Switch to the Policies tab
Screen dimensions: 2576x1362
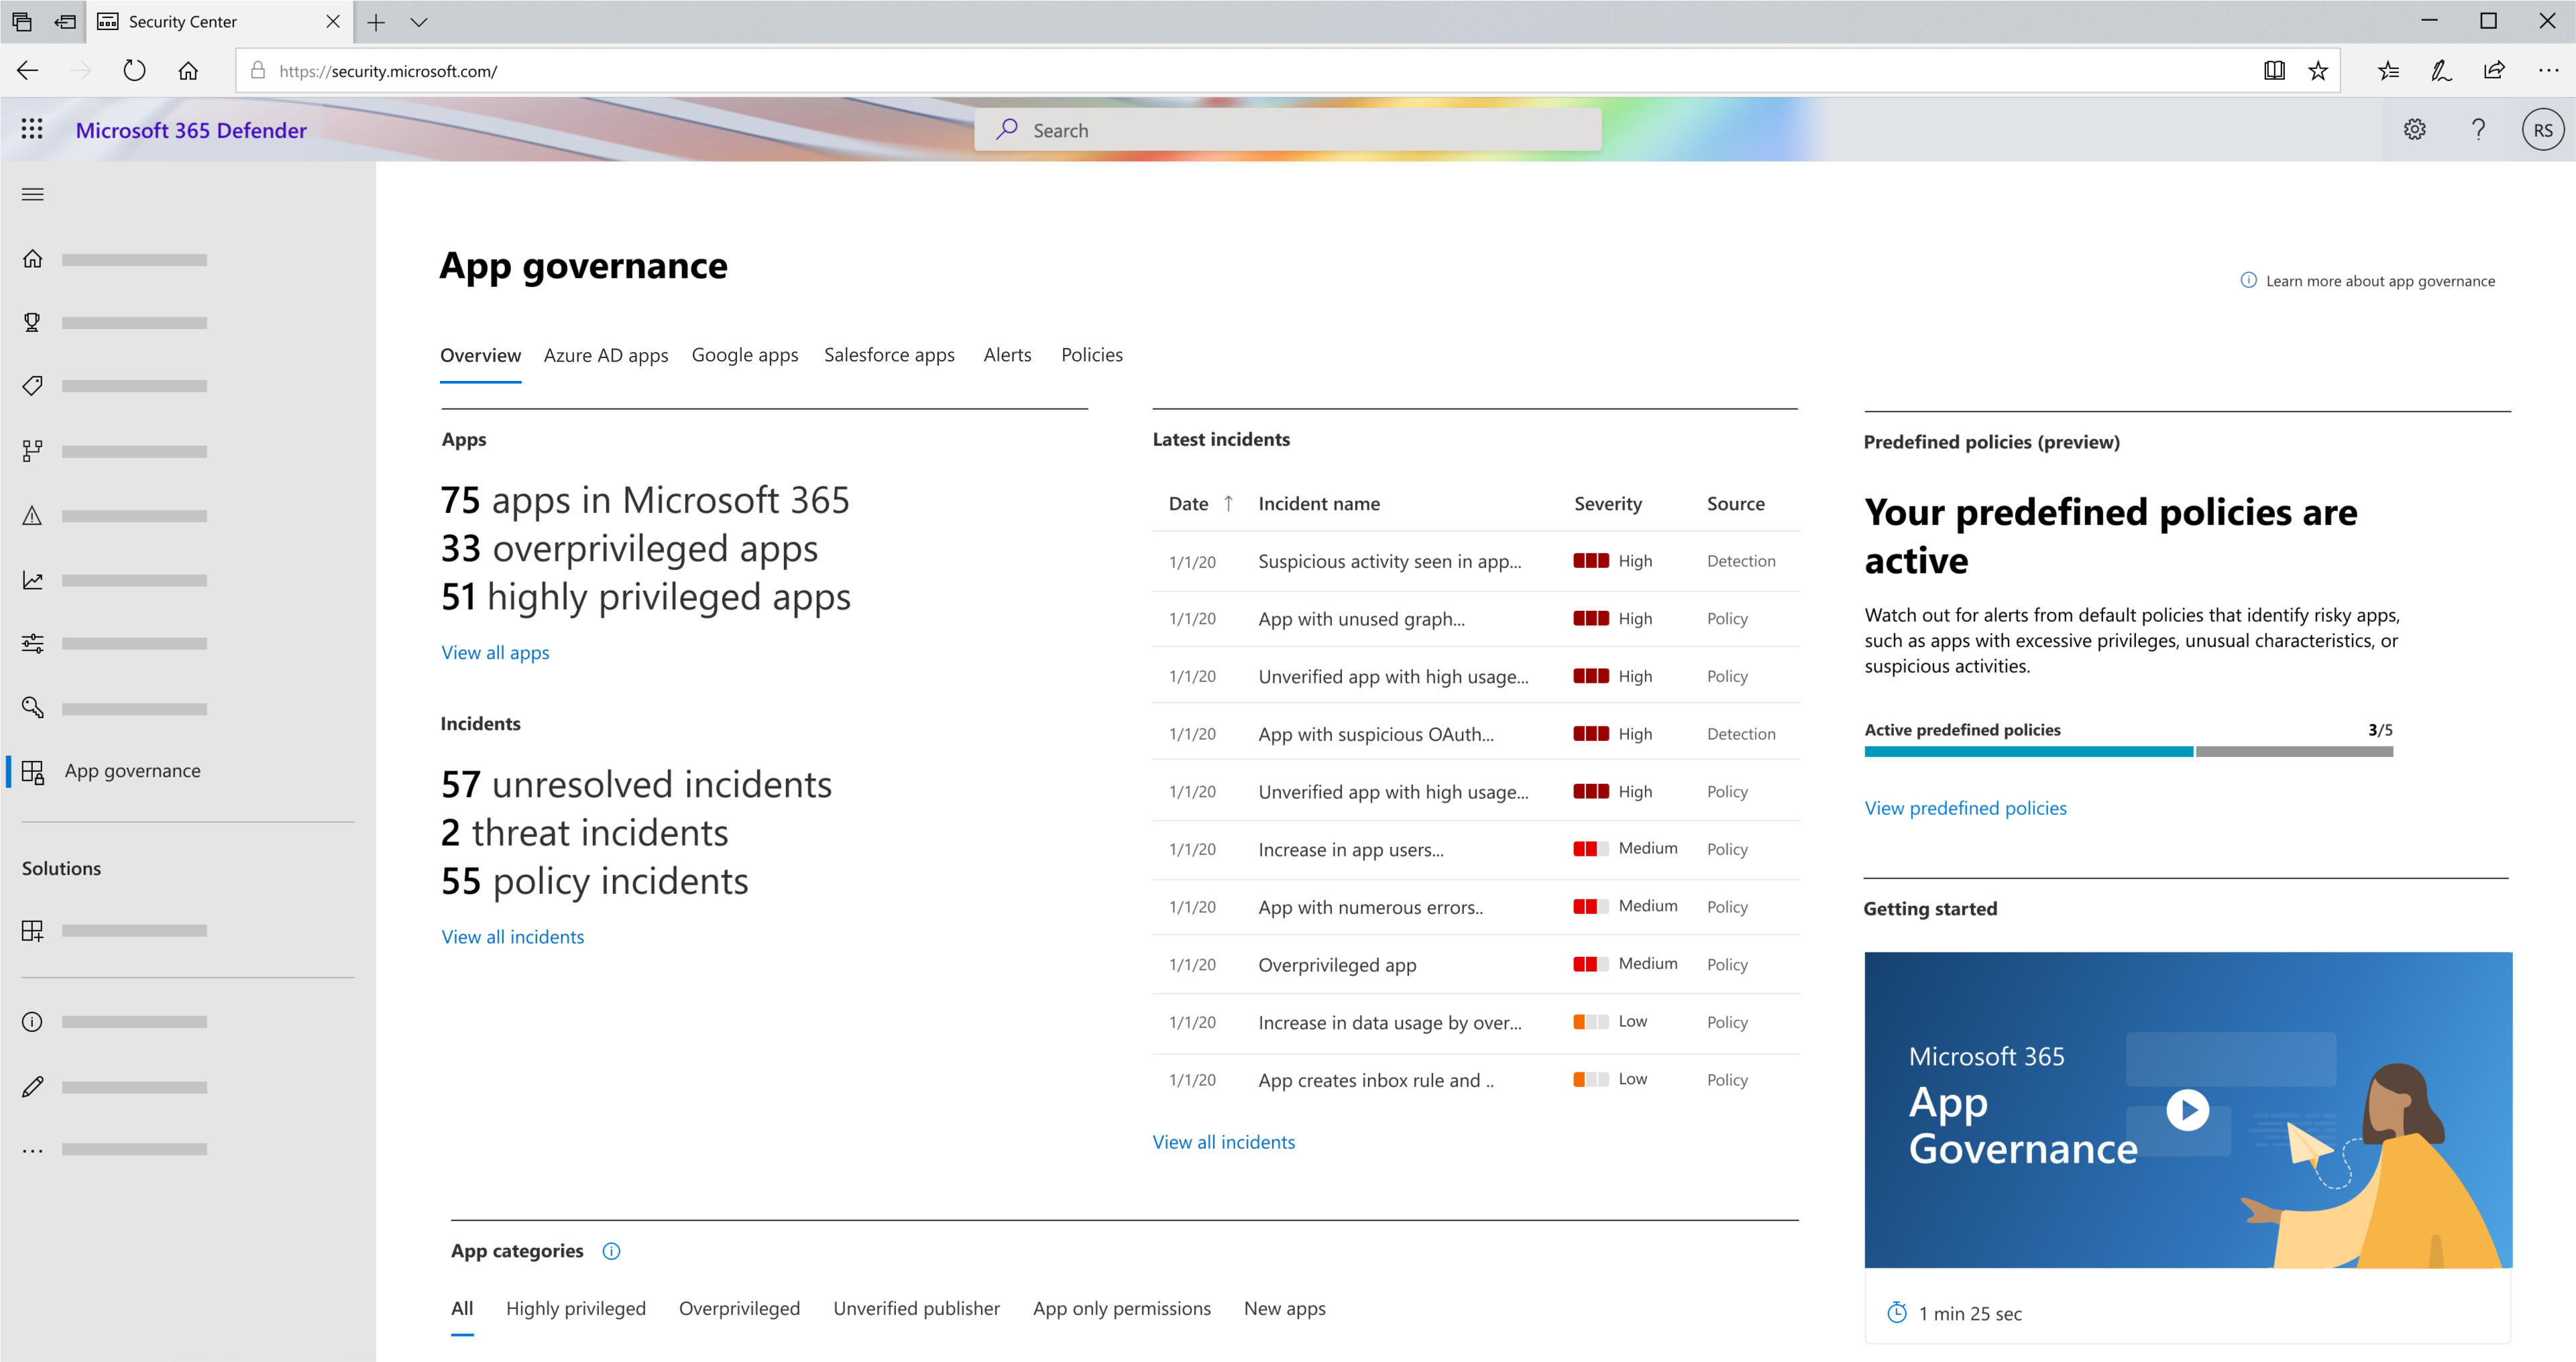[x=1090, y=355]
